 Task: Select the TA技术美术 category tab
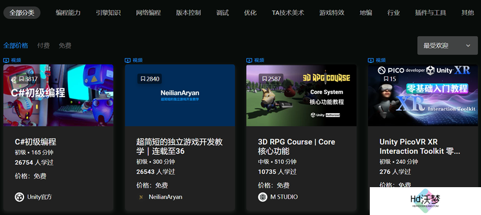[287, 13]
